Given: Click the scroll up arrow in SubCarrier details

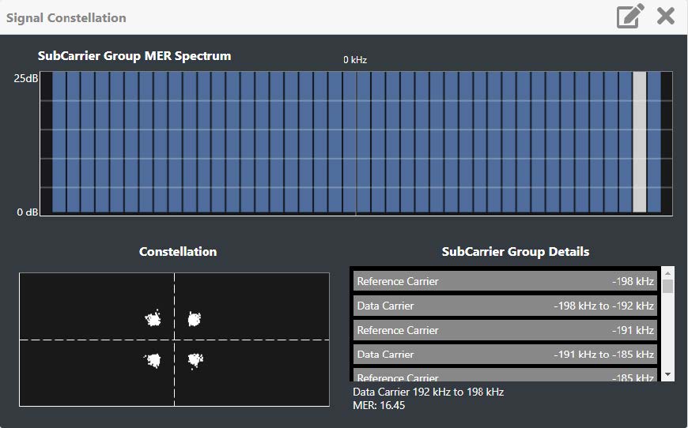Looking at the screenshot, I should 668,272.
